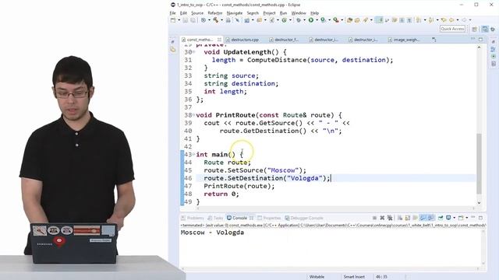Click the hammer Build icon
Viewport: 499px width, 280px height.
(x=216, y=20)
